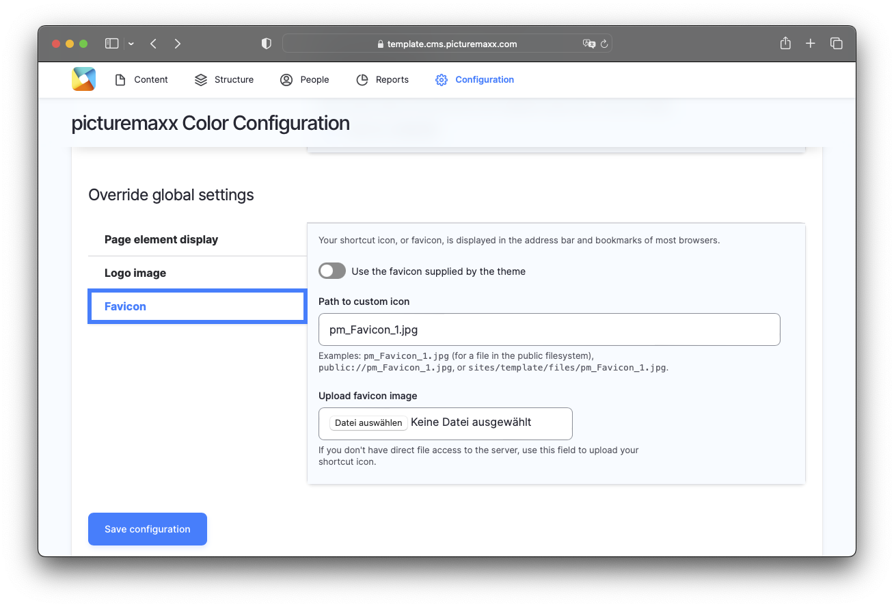Screen dimensions: 894x607
Task: Expand the sidebar options dropdown arrow
Action: pos(131,44)
